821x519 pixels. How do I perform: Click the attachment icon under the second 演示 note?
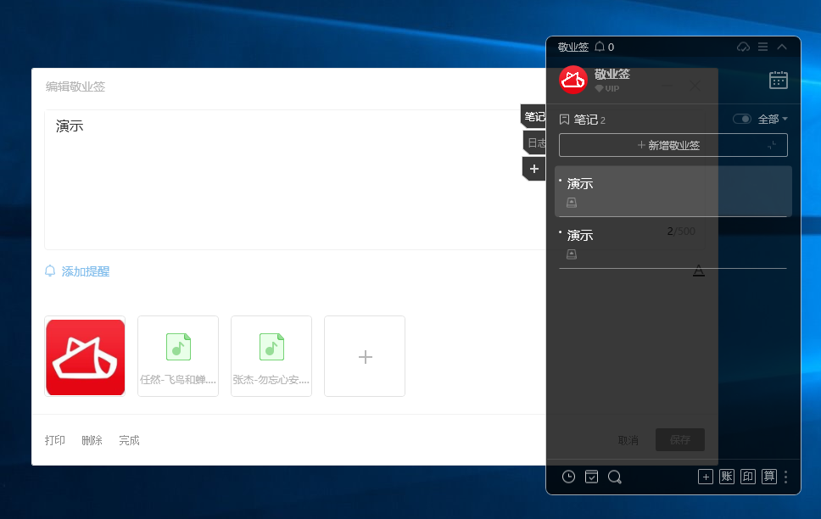click(572, 254)
